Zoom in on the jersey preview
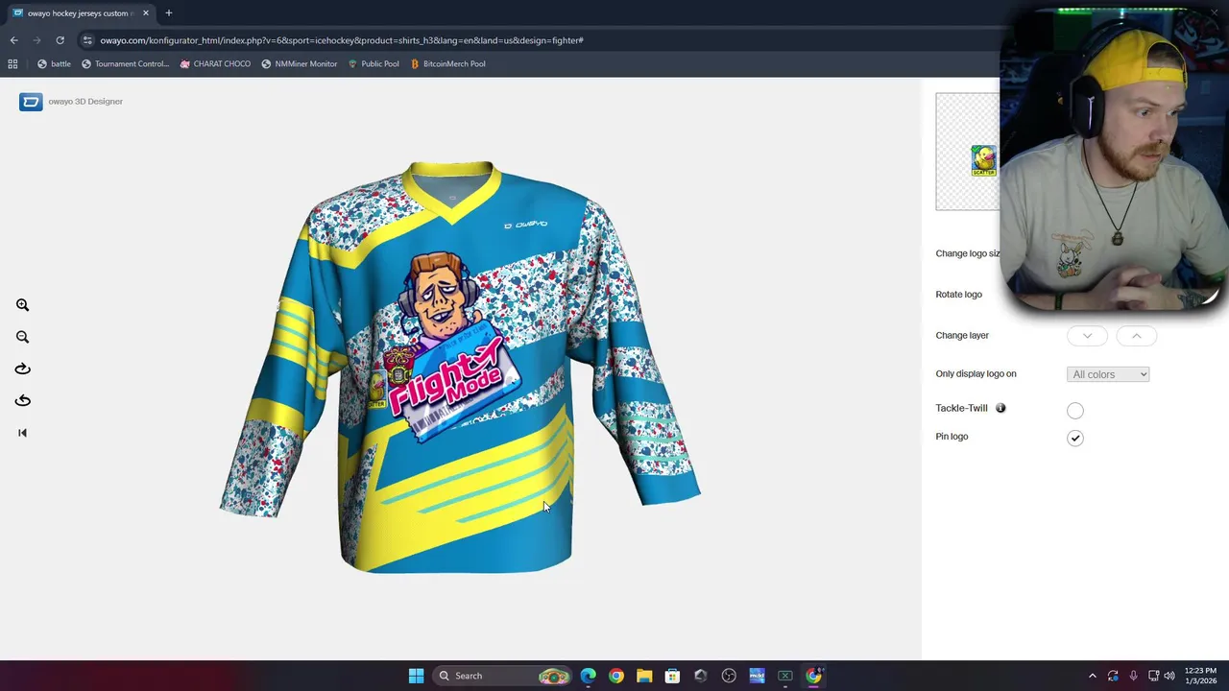 tap(22, 305)
